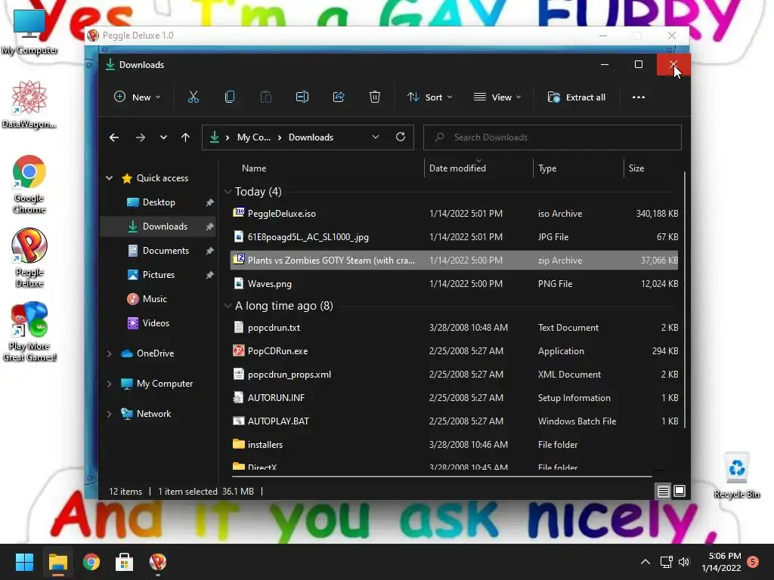Click the horizontal scrollbar of file list
Image resolution: width=774 pixels, height=580 pixels.
point(441,477)
